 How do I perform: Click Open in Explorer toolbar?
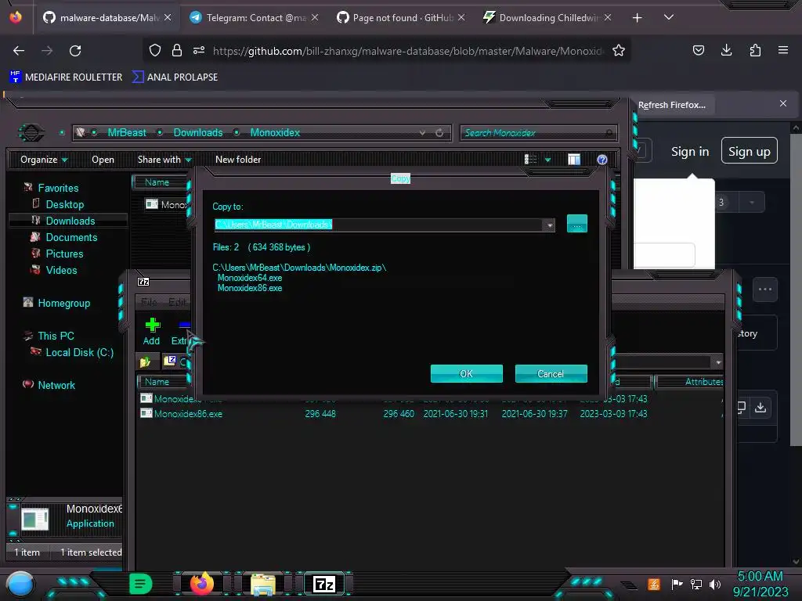point(103,160)
